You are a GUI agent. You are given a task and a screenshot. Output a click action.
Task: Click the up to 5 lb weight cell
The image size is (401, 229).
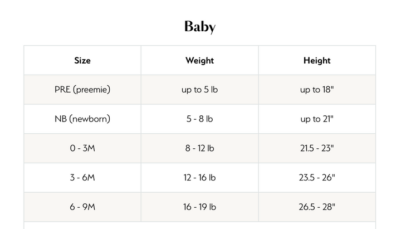point(200,90)
